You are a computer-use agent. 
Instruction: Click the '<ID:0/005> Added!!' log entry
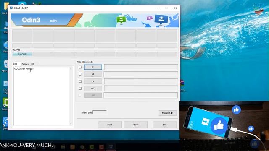click(24, 69)
